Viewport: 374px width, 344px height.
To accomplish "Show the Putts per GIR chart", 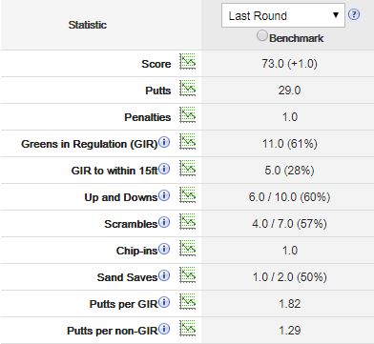I will coord(188,302).
